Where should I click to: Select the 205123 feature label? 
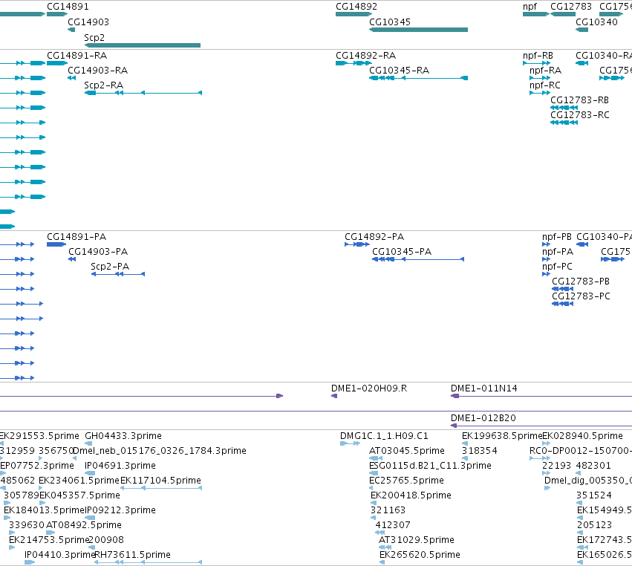[x=594, y=525]
